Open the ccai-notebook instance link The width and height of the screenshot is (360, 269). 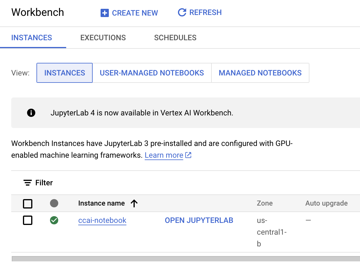pyautogui.click(x=102, y=220)
